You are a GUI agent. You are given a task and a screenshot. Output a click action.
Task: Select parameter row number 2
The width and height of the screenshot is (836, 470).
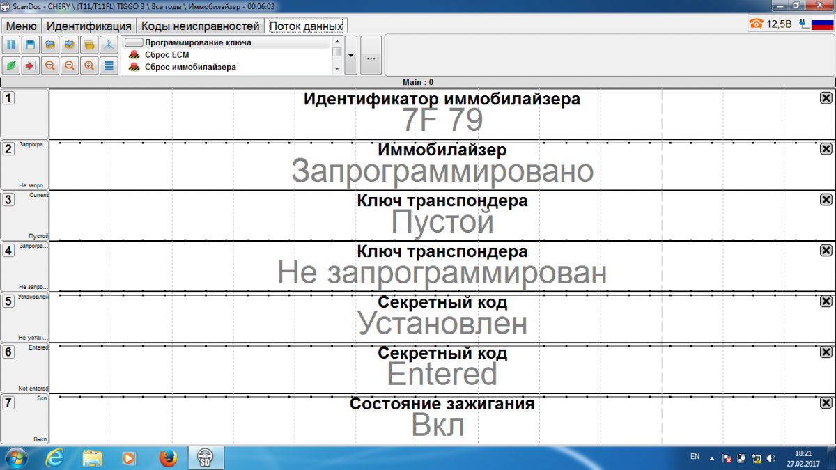[8, 148]
